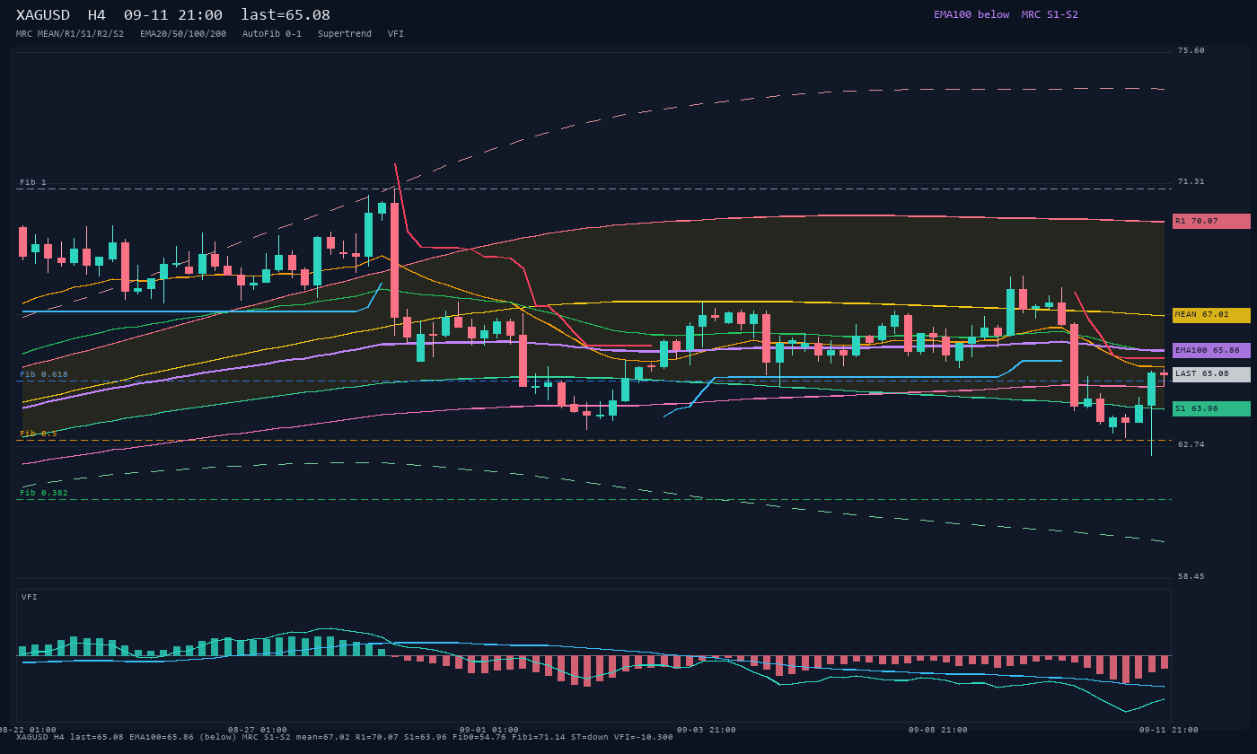The width and height of the screenshot is (1257, 754).
Task: Click the green S1 63.96 price tag
Action: click(x=1211, y=408)
